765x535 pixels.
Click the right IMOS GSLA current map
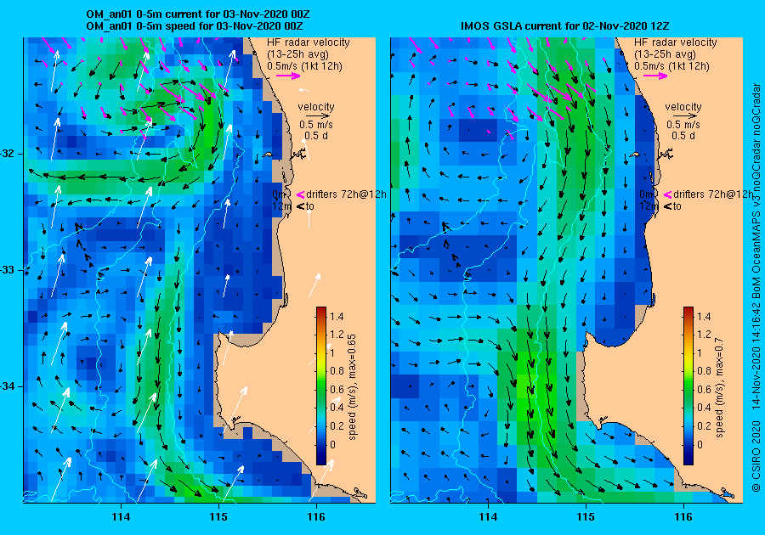pos(566,270)
